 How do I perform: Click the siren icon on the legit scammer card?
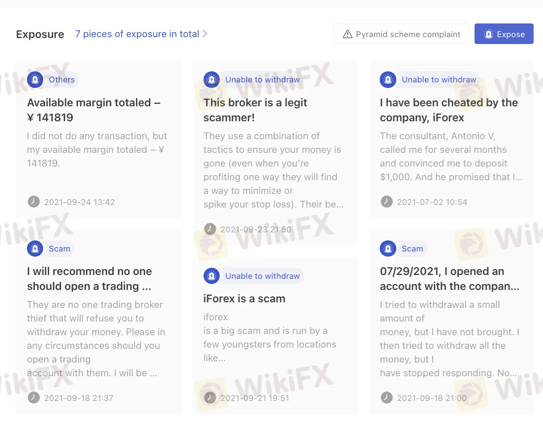click(212, 80)
